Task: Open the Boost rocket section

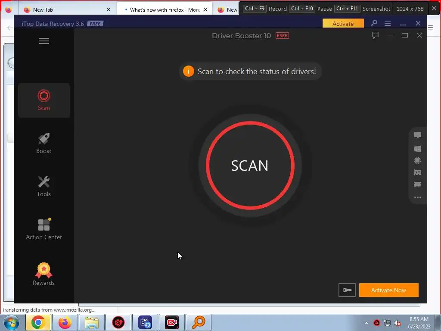Action: 44,144
